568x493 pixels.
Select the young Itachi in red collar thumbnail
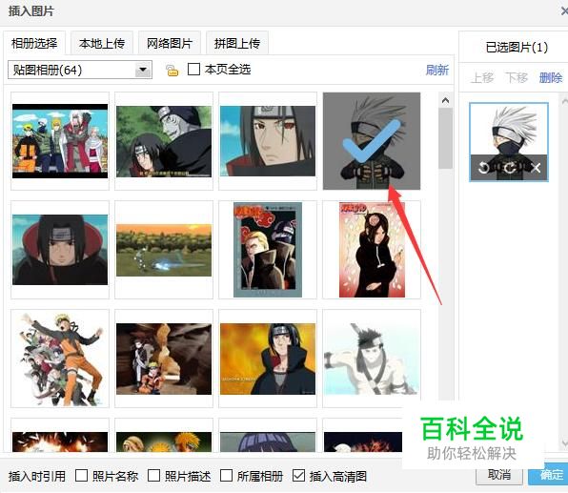(x=60, y=250)
